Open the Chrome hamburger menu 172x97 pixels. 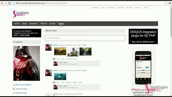coord(170,3)
